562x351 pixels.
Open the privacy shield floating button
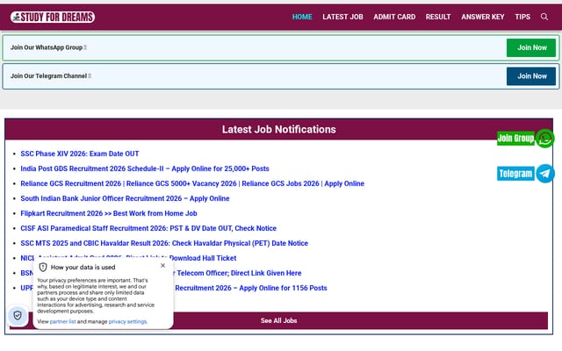18,316
